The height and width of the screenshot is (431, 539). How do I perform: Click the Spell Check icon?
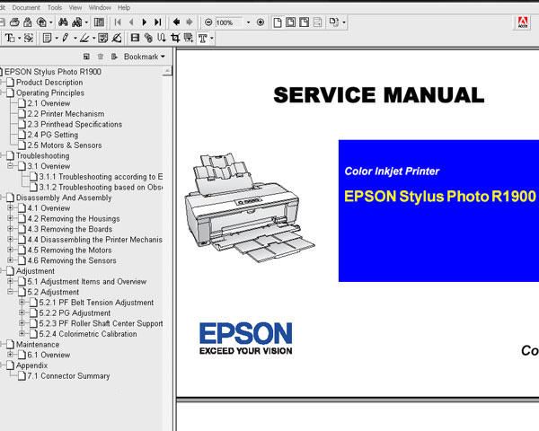click(x=103, y=38)
